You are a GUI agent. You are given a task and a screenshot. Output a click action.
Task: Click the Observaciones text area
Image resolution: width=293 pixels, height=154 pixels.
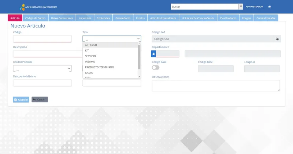click(x=216, y=86)
